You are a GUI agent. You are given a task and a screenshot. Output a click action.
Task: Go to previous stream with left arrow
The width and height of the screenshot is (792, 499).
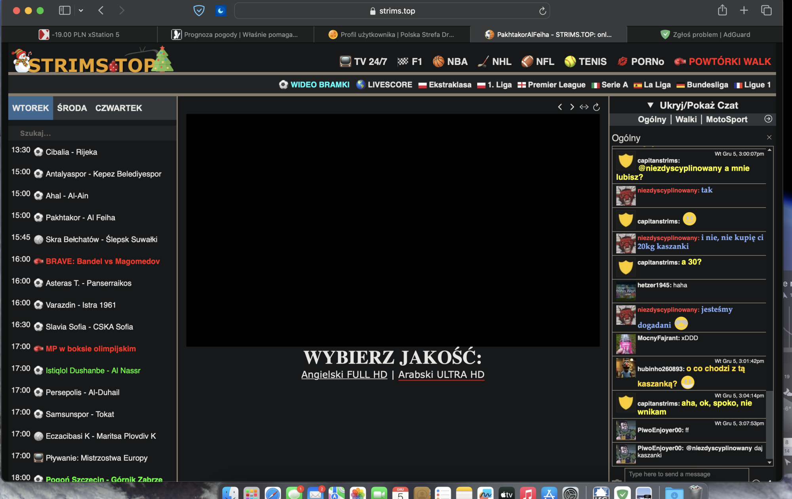pos(560,107)
